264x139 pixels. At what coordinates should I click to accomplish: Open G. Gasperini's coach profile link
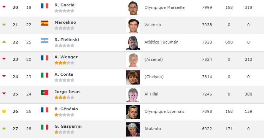pos(68,126)
